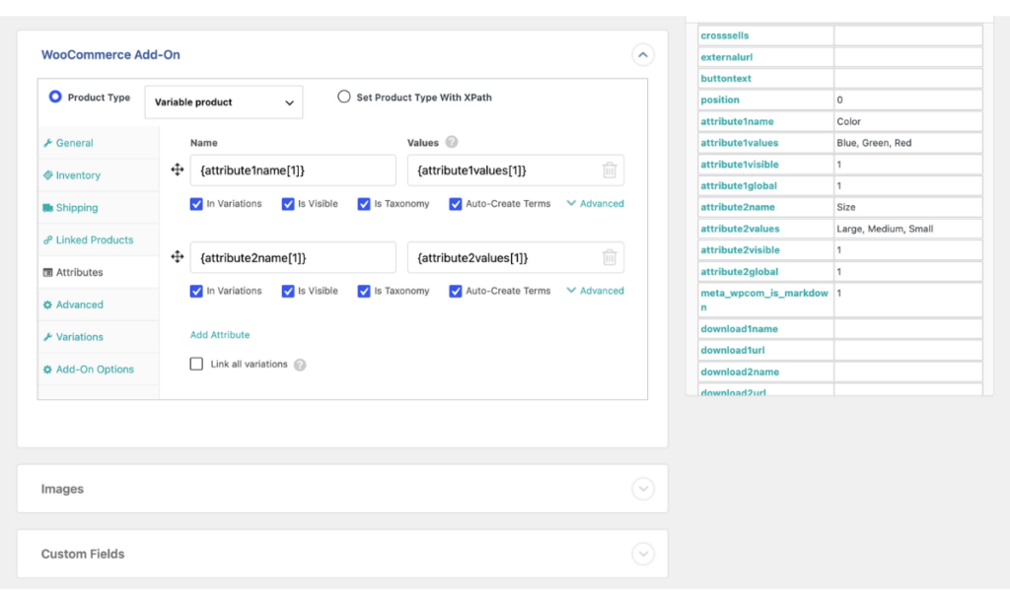Uncheck Is Taxonomy for attribute 1
Image resolution: width=1010 pixels, height=605 pixels.
point(364,204)
